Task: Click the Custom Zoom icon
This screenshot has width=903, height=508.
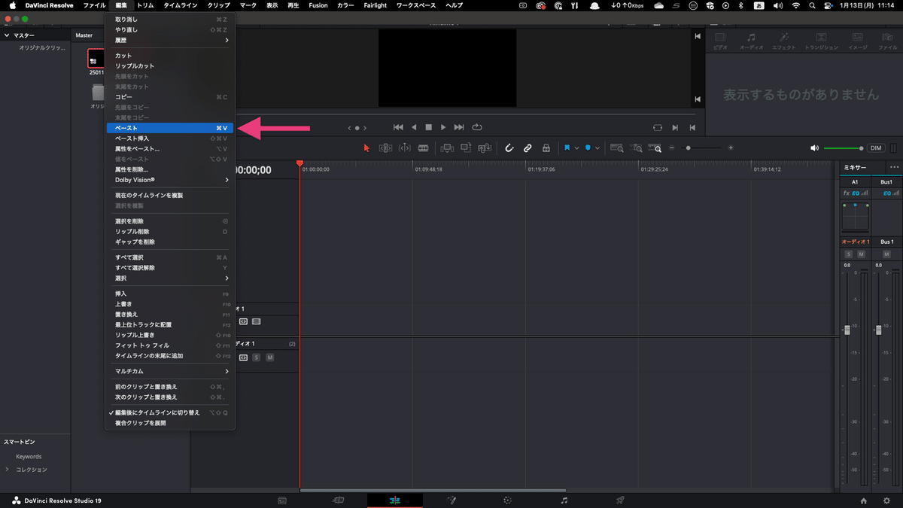Action: tap(655, 148)
